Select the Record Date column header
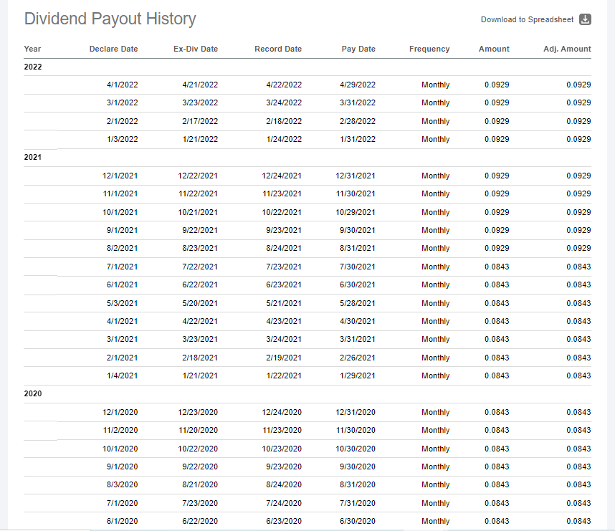615x531 pixels. pyautogui.click(x=277, y=49)
